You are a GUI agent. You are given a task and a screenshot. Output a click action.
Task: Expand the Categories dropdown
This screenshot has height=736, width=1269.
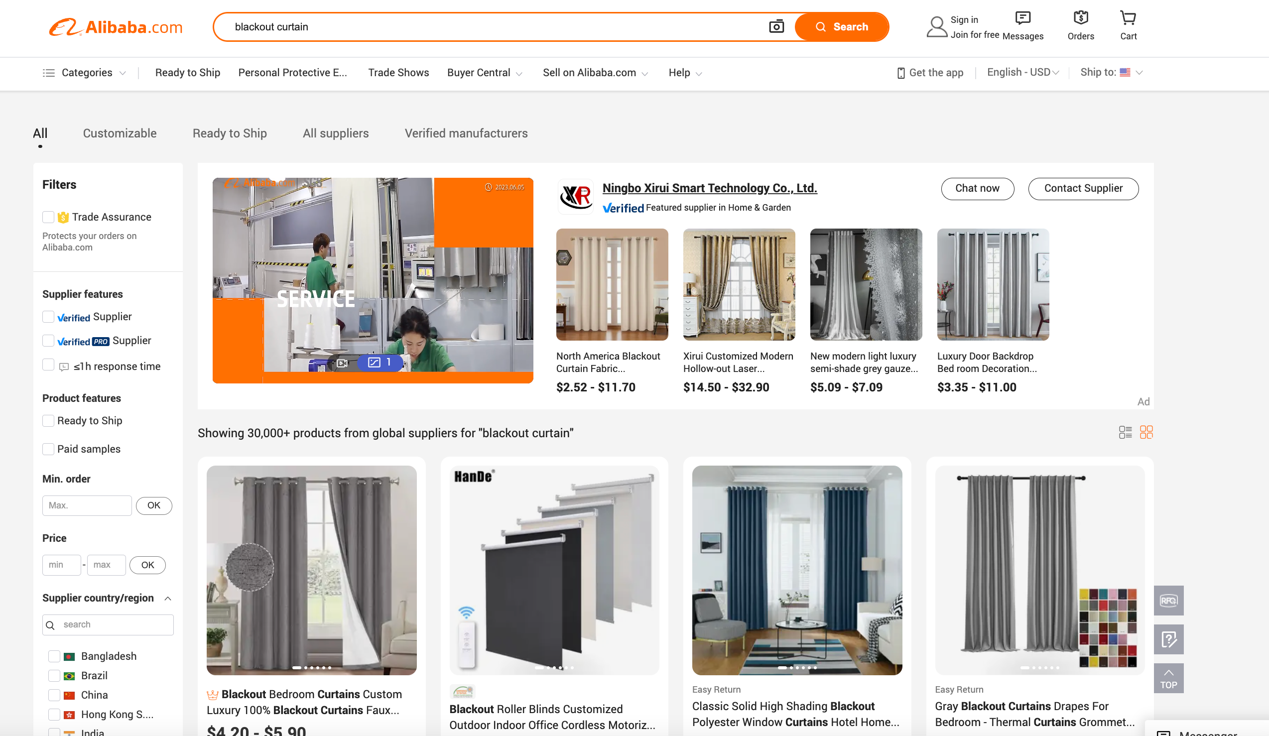(x=84, y=73)
